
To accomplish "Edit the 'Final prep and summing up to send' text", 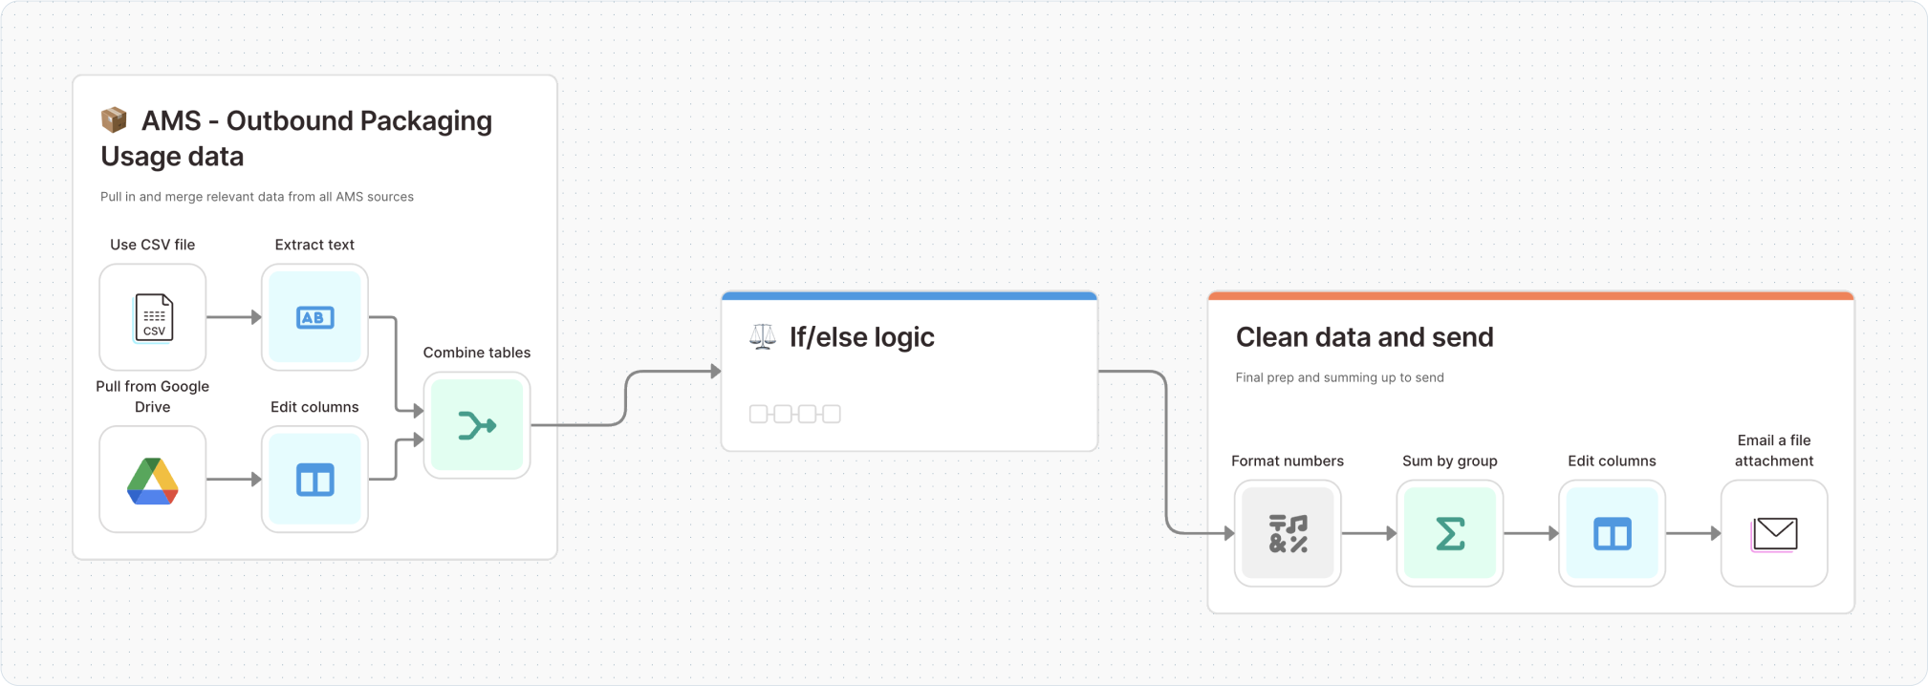I will click(x=1339, y=377).
